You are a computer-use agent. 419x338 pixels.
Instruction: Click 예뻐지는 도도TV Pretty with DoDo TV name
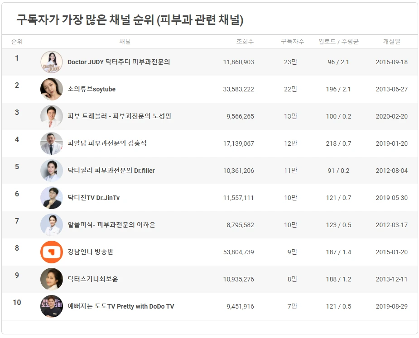pyautogui.click(x=121, y=306)
